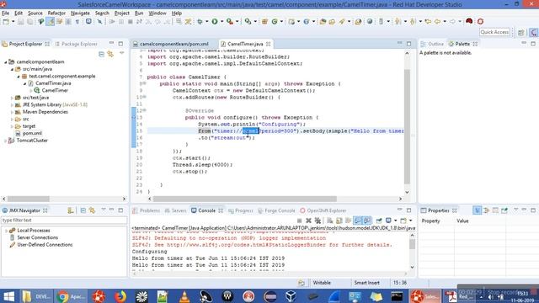Open the Window menu

[157, 13]
